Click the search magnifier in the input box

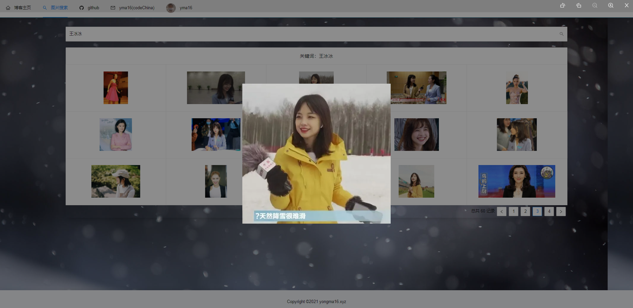pyautogui.click(x=561, y=34)
